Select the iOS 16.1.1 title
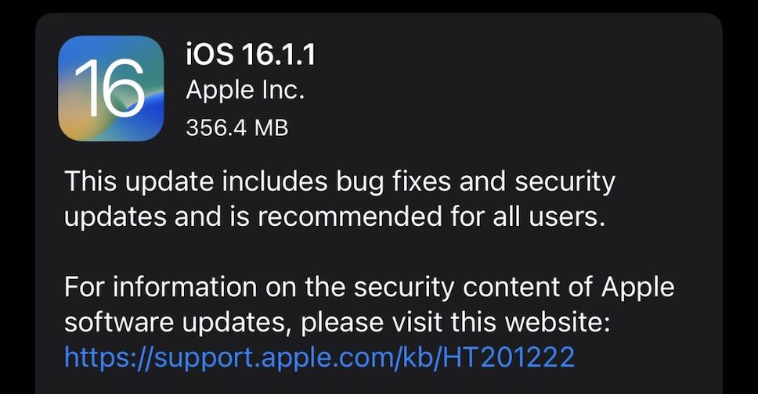The width and height of the screenshot is (758, 394). 251,54
